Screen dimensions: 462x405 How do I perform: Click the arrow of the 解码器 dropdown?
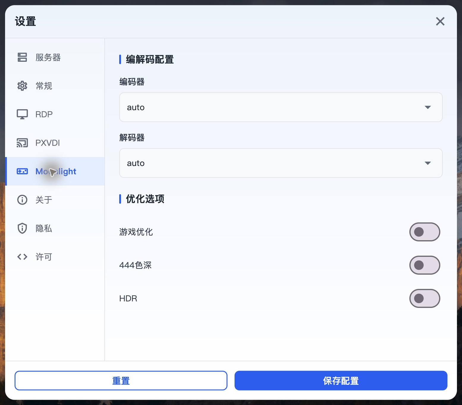point(428,163)
